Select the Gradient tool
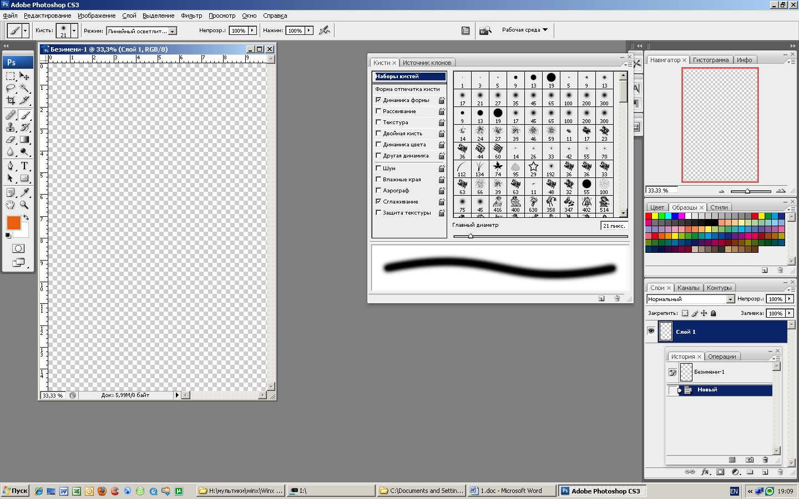The width and height of the screenshot is (799, 499). 24,140
